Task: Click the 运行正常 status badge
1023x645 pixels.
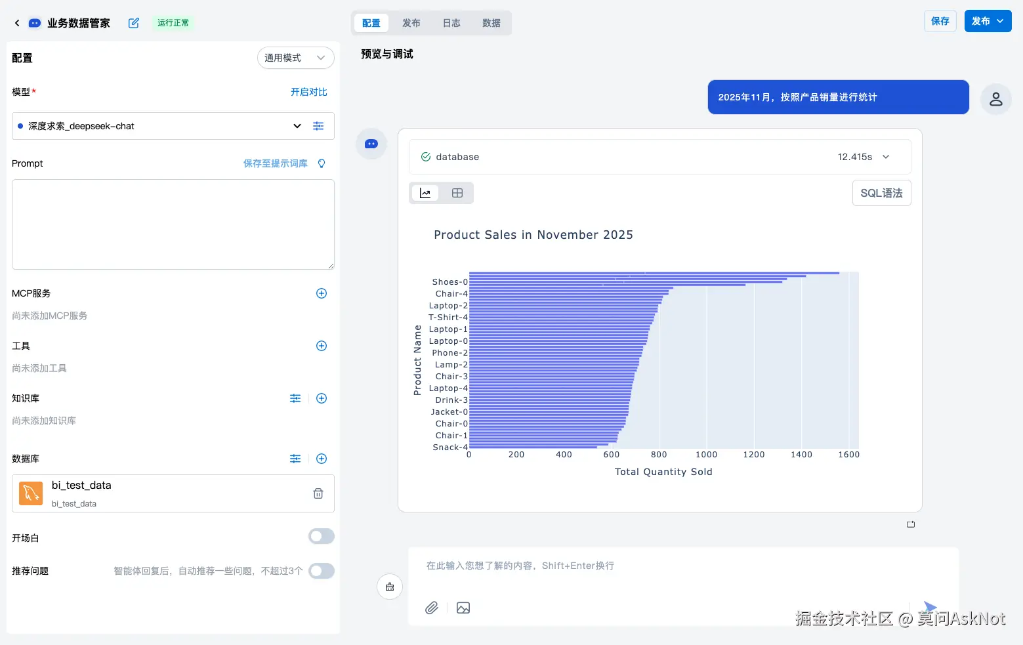Action: (x=173, y=23)
